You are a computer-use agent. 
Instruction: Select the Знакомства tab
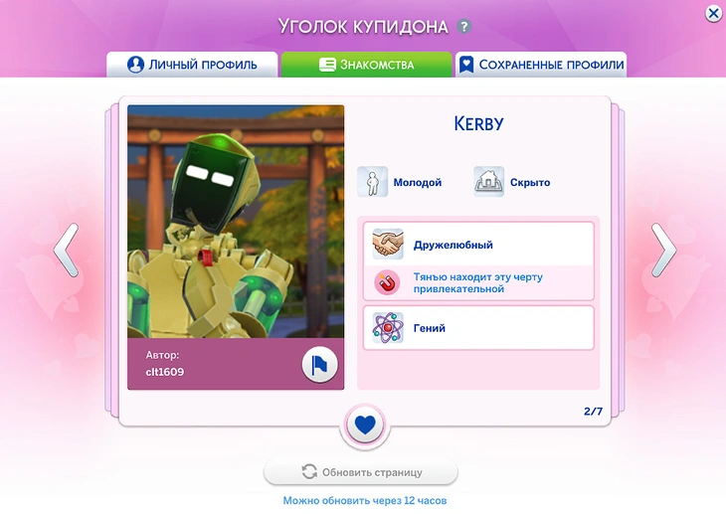pos(366,65)
